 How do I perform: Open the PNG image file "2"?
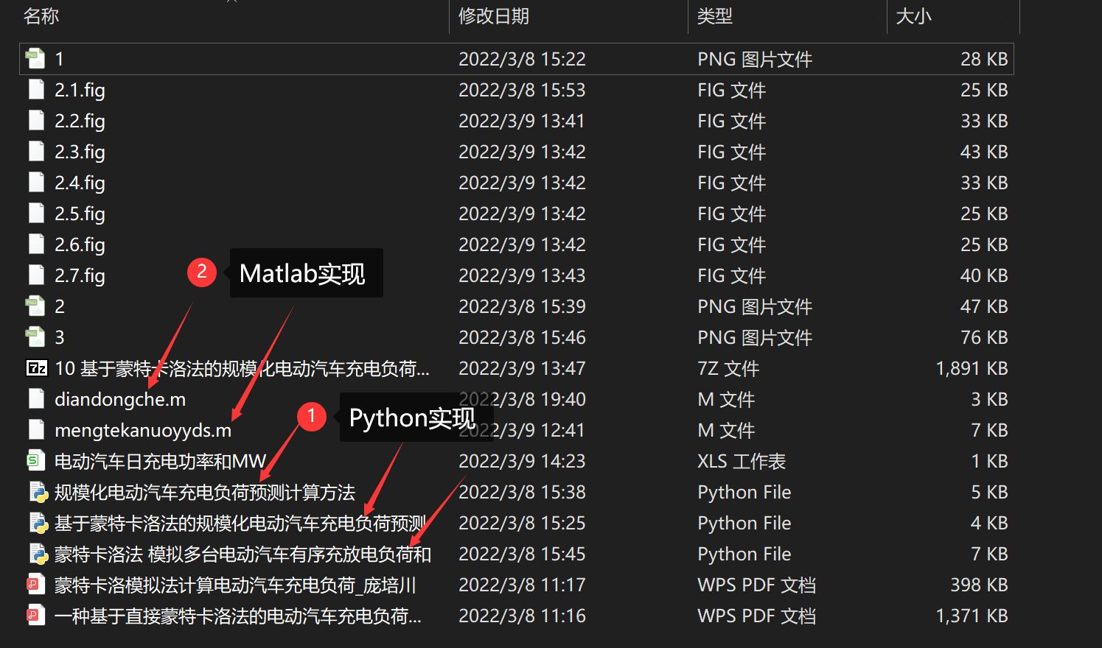point(35,306)
